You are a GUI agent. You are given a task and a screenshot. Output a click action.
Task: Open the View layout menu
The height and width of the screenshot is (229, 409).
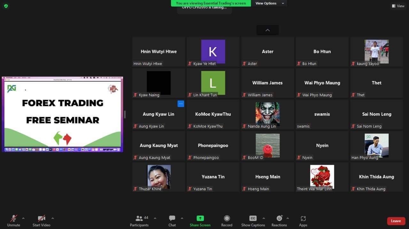point(398,6)
